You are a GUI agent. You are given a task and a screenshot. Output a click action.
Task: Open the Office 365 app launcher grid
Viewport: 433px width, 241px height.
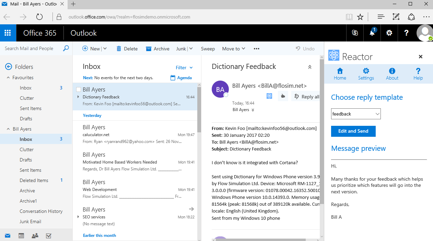8,33
